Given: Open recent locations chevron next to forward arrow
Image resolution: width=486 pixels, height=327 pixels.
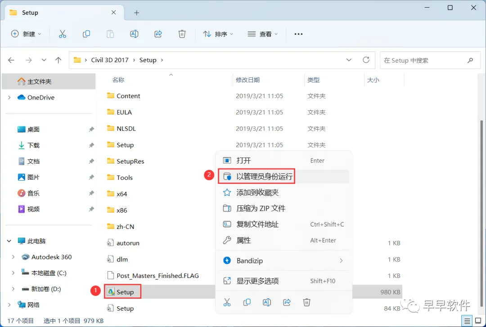Looking at the screenshot, I should (x=44, y=60).
